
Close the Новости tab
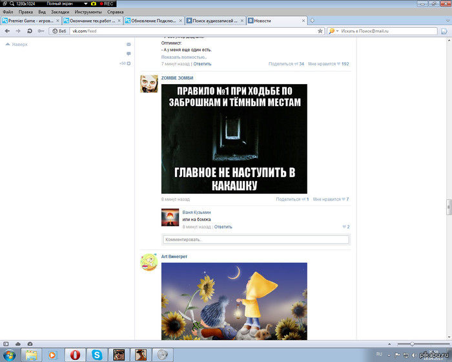point(303,21)
